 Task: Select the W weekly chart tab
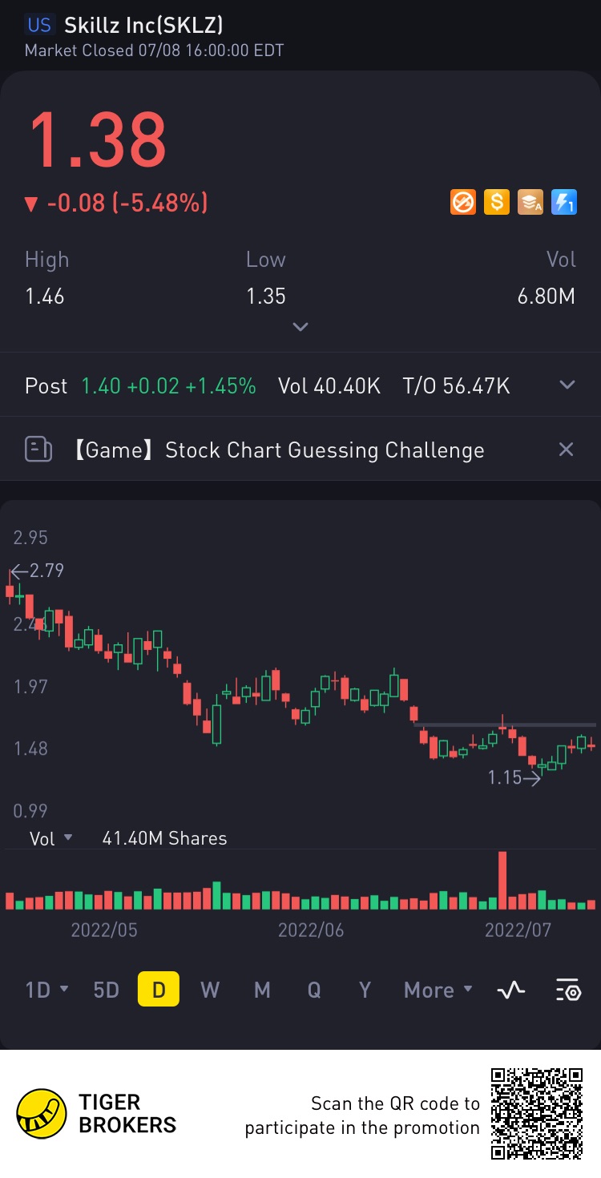(210, 990)
